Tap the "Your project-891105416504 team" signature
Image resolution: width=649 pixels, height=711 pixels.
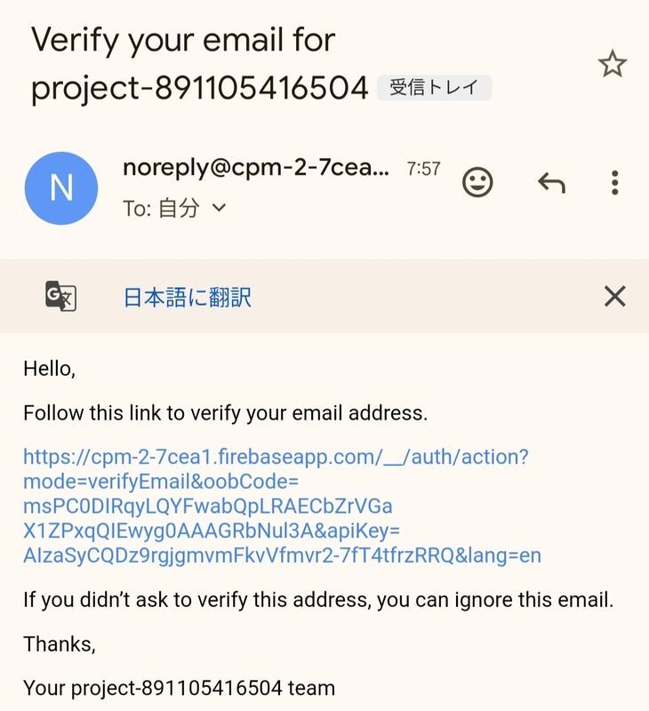179,688
